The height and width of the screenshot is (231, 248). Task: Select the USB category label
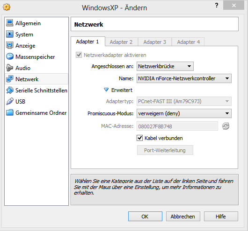[x=20, y=102]
